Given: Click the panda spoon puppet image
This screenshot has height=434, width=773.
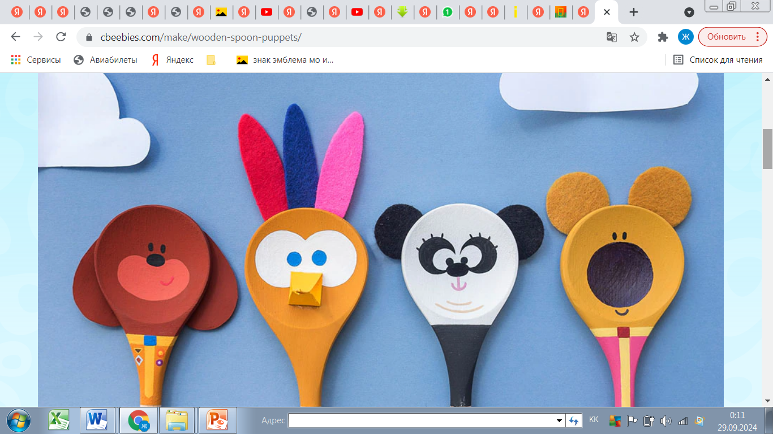Looking at the screenshot, I should point(459,305).
